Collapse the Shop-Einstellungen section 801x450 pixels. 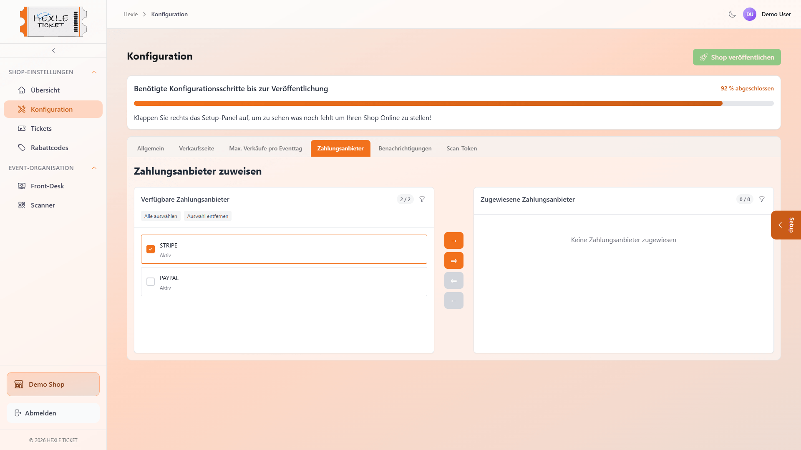point(94,72)
